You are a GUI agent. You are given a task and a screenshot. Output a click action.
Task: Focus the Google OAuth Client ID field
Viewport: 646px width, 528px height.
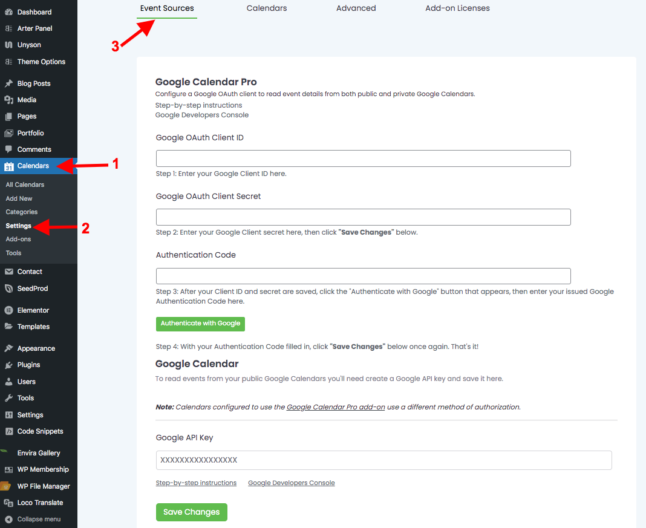(363, 158)
